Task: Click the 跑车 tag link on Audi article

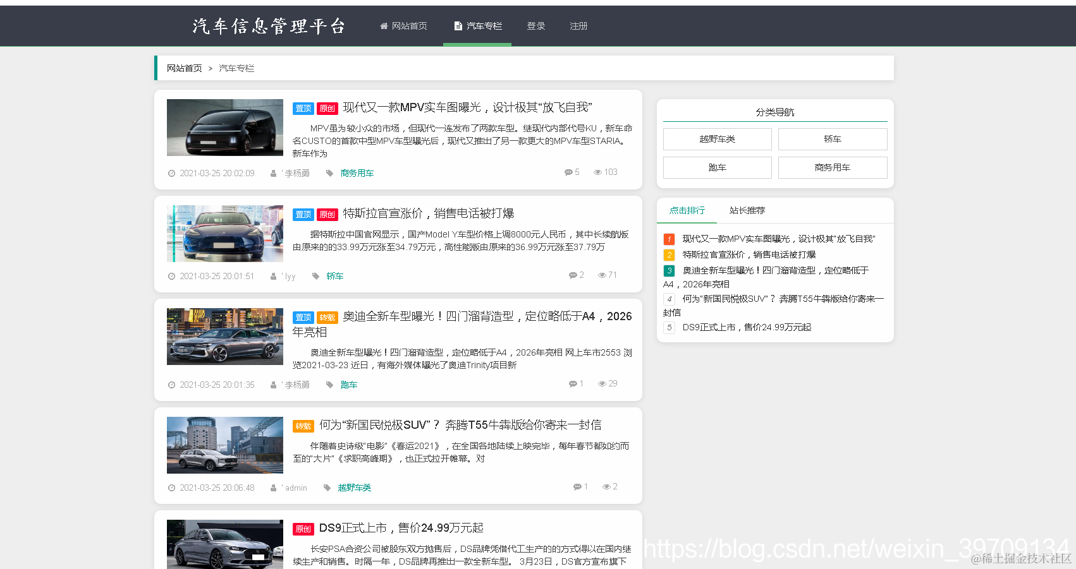Action: tap(349, 385)
